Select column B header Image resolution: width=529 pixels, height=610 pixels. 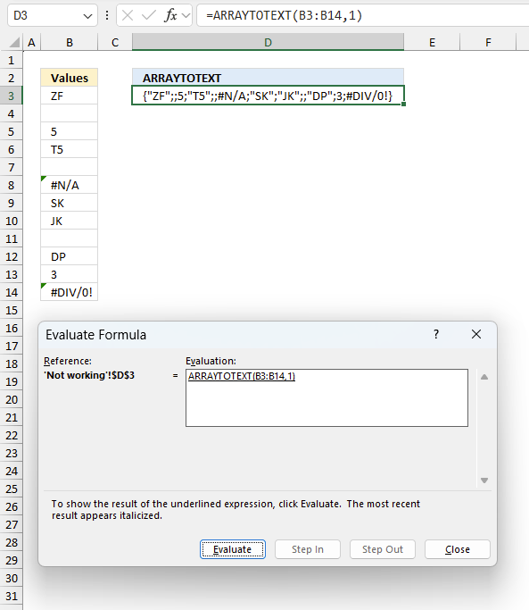point(70,42)
